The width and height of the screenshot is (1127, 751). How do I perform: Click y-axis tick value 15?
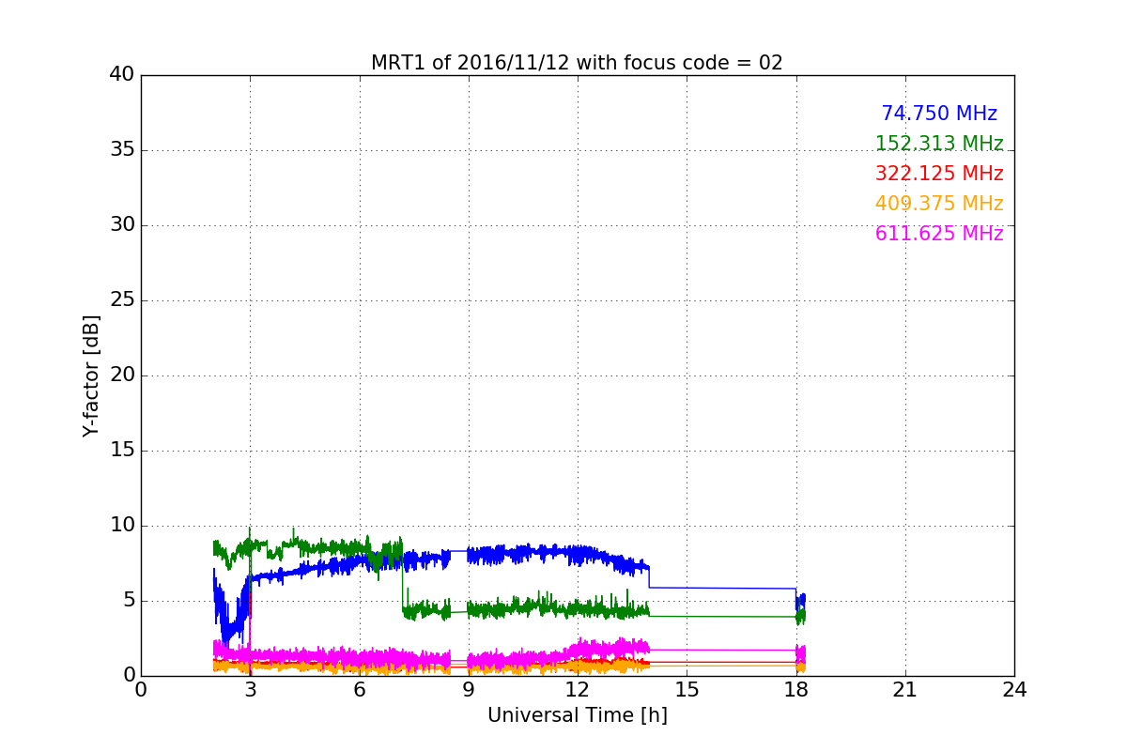122,451
